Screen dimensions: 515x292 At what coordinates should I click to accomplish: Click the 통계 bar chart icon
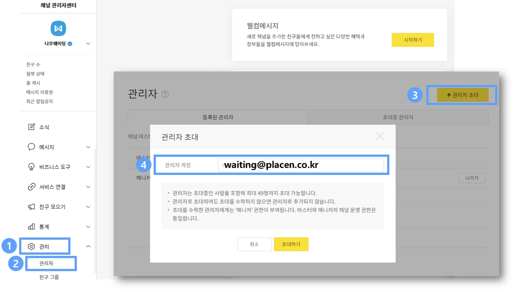[31, 226]
